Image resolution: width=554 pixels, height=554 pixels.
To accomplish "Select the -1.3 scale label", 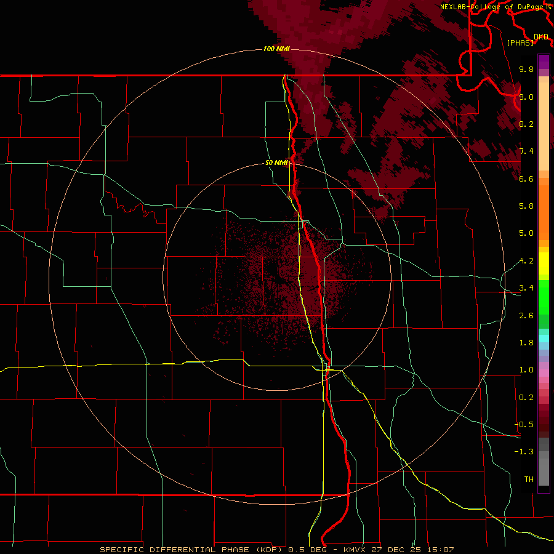I will [x=524, y=452].
